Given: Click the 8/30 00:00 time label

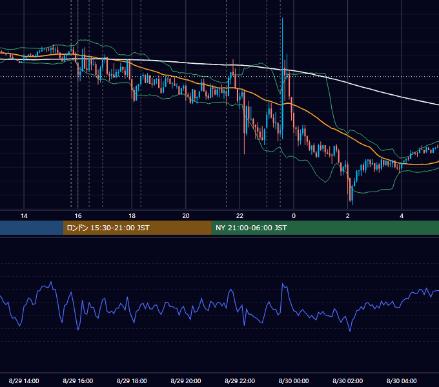Looking at the screenshot, I should click(294, 381).
